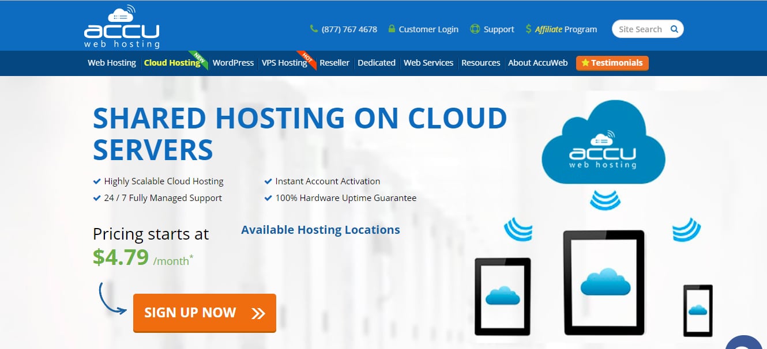Click the SIGN UP NOW button
The width and height of the screenshot is (767, 349).
point(204,312)
